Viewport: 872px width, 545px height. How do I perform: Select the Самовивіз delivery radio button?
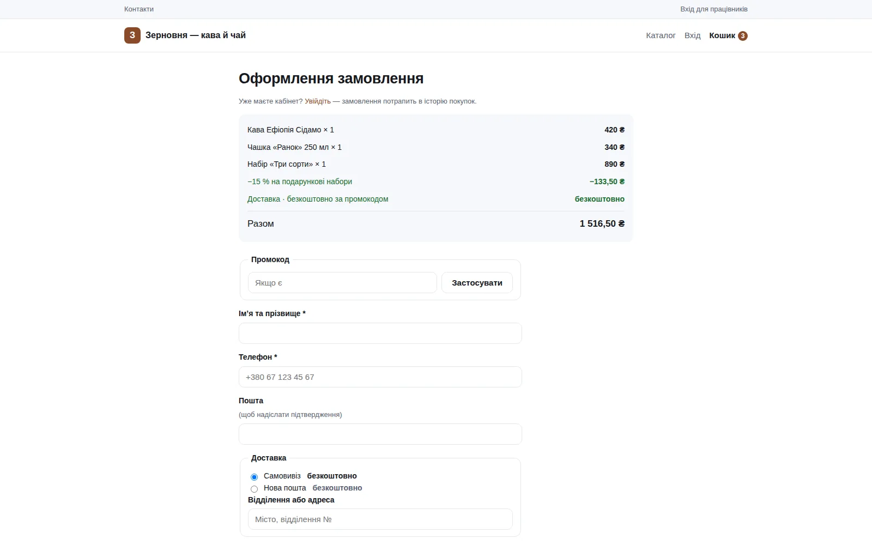tap(254, 477)
